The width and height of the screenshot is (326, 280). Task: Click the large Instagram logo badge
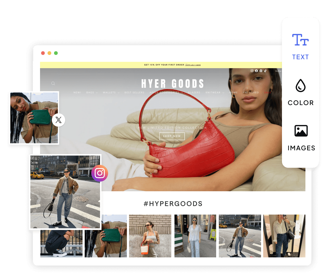(100, 173)
